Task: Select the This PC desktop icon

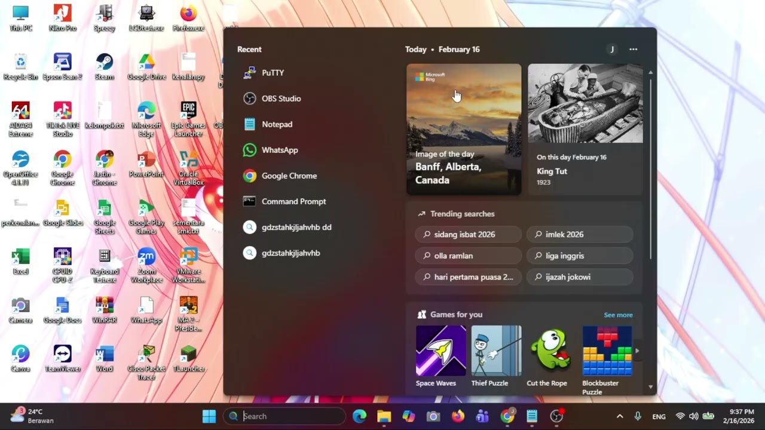Action: coord(20,19)
